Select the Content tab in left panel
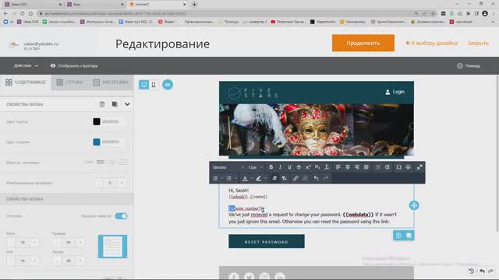 (x=26, y=82)
